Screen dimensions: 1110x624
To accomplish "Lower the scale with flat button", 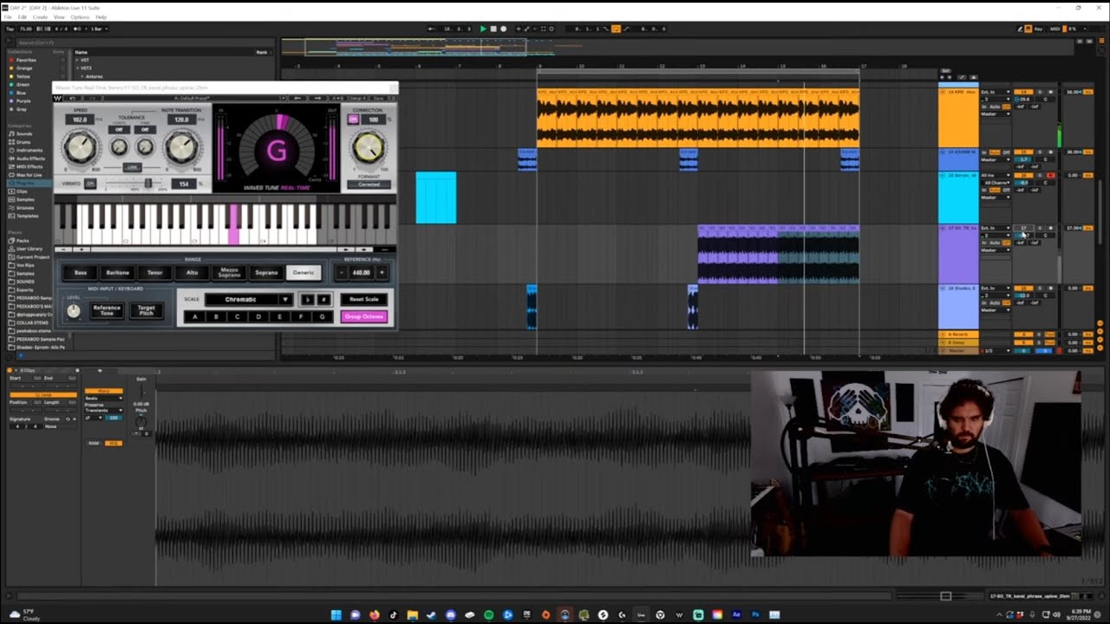I will [307, 299].
